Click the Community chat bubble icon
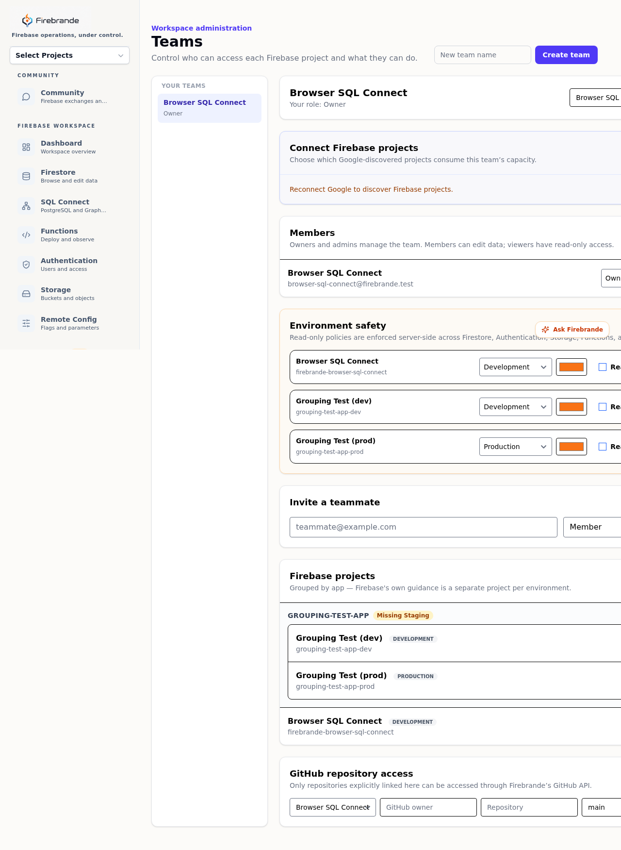The height and width of the screenshot is (850, 621). pyautogui.click(x=26, y=97)
